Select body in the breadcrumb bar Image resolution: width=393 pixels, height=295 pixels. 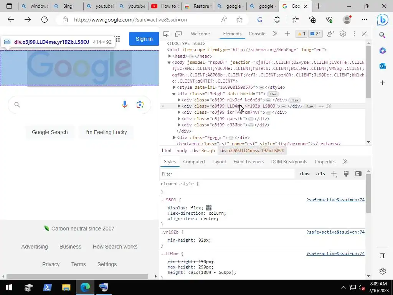tap(182, 151)
